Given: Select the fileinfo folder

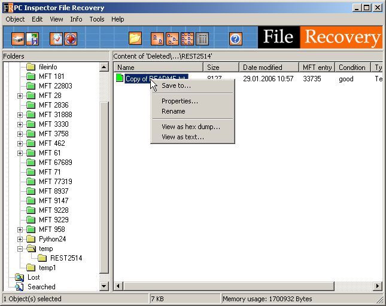Looking at the screenshot, I should tap(48, 67).
